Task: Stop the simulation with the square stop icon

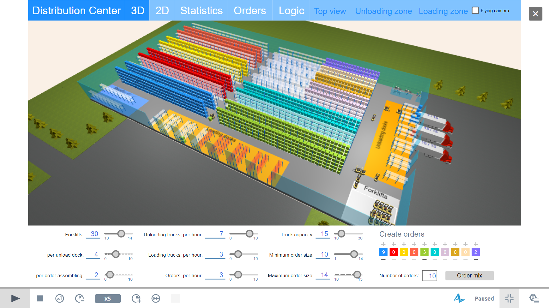Action: 40,299
